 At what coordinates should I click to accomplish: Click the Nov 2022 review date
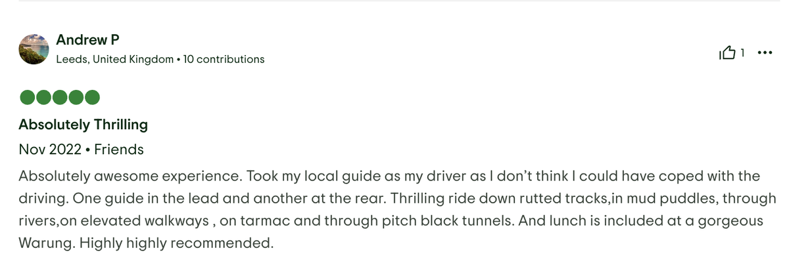[50, 150]
